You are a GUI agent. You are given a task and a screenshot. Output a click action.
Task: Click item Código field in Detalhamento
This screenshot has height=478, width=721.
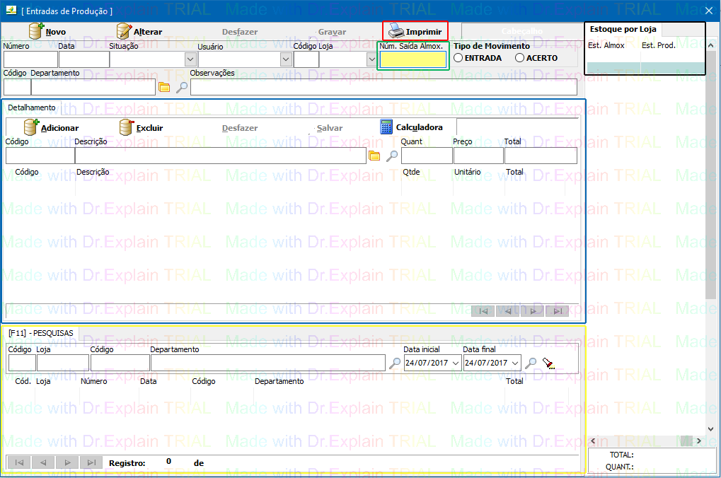click(x=40, y=156)
